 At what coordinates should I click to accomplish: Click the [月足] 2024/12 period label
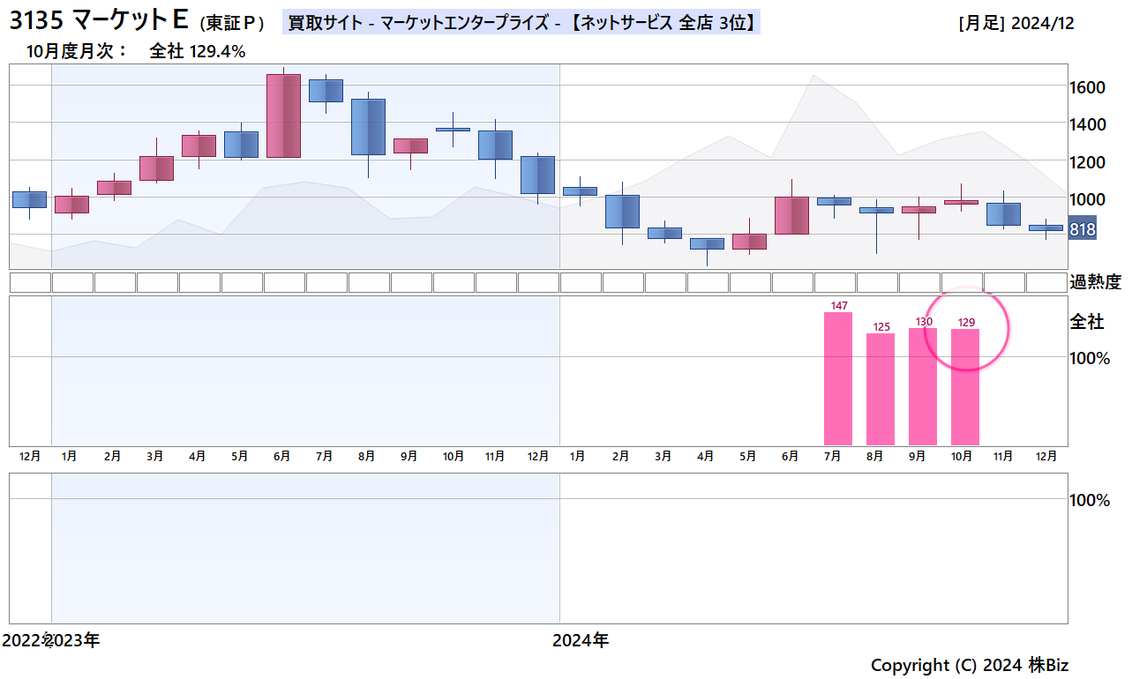[x=1016, y=24]
